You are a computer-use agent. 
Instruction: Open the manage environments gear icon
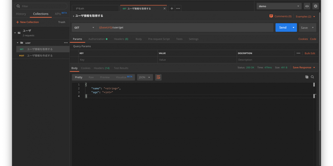pos(316,6)
